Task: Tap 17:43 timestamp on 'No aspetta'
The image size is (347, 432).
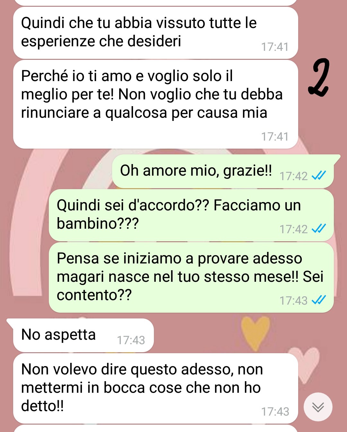Action: (131, 340)
